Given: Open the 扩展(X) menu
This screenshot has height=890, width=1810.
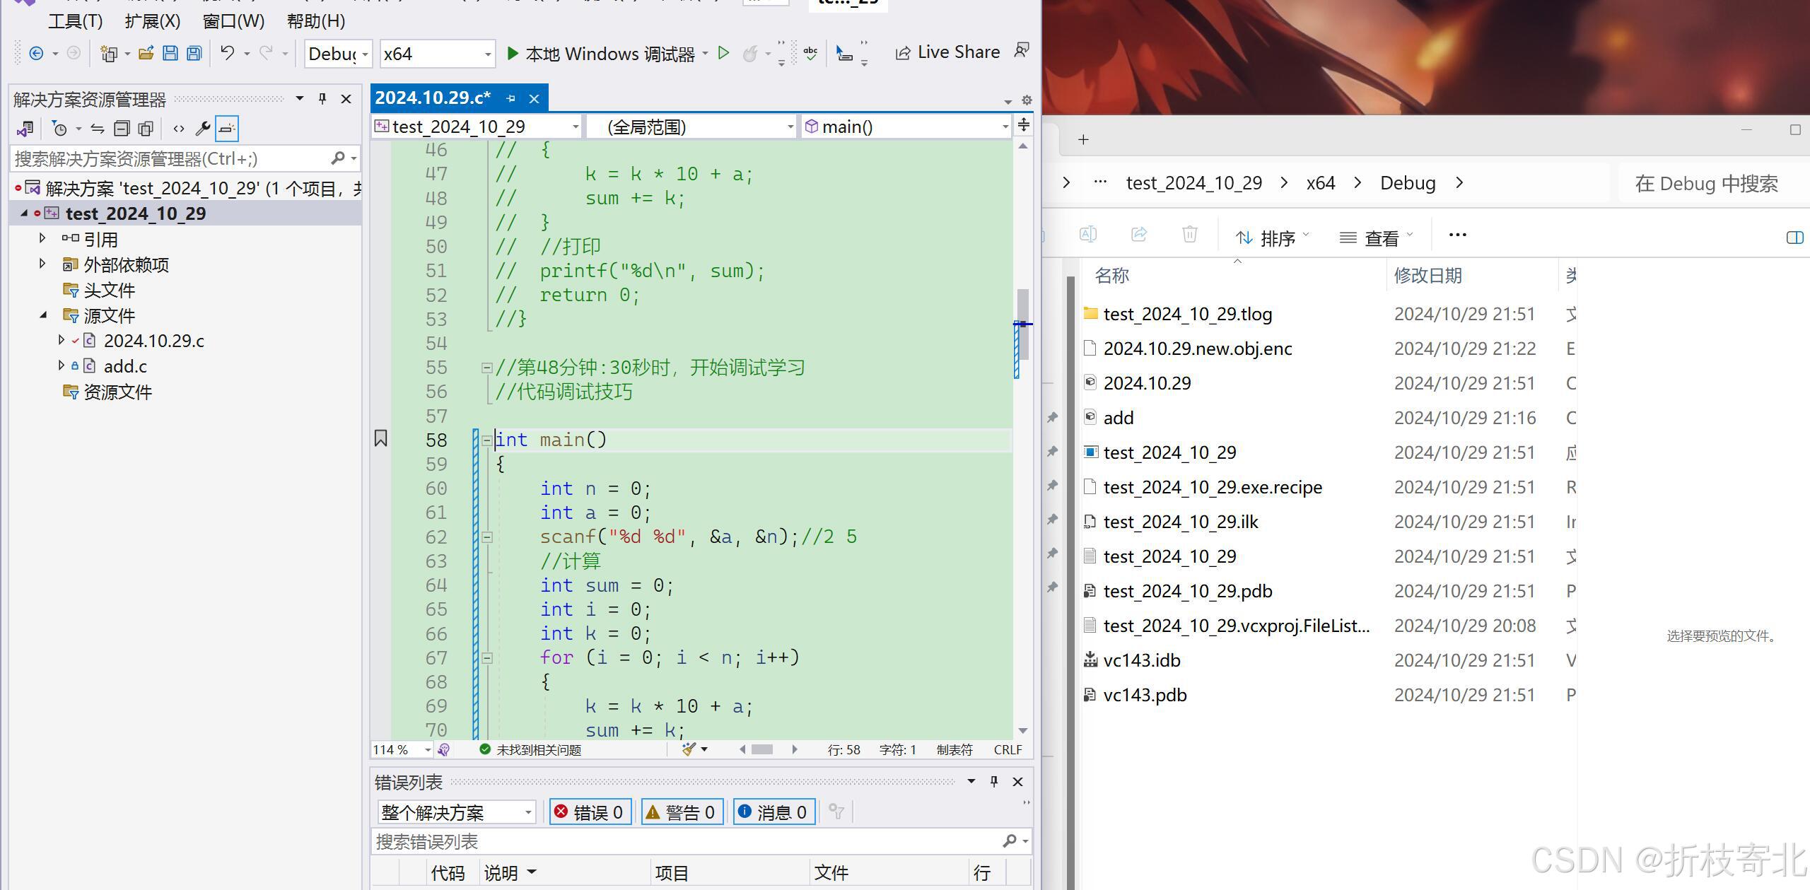Looking at the screenshot, I should [x=153, y=21].
